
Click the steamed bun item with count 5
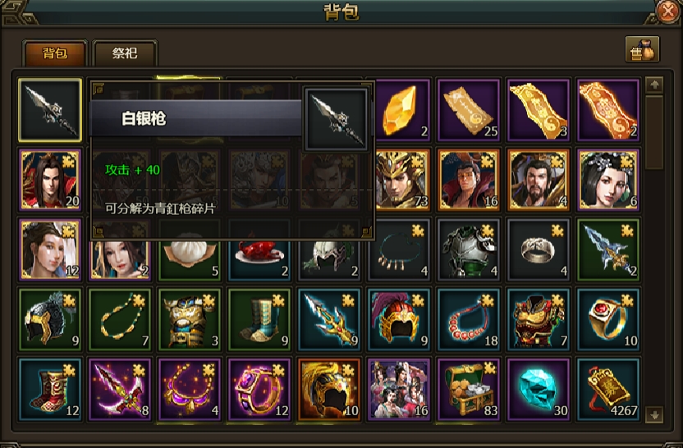coord(190,258)
